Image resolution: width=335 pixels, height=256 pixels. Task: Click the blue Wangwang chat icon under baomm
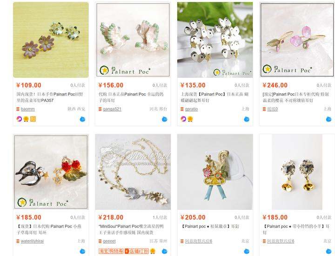pos(82,119)
